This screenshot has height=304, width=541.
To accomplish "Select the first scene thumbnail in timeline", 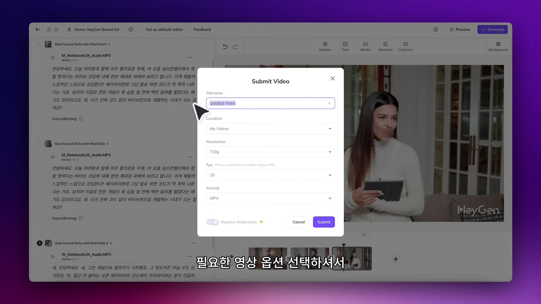I will click(268, 258).
